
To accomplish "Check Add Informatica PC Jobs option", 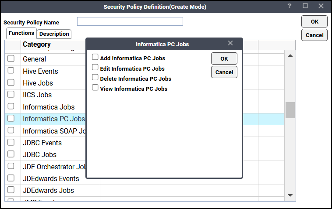I will [95, 57].
